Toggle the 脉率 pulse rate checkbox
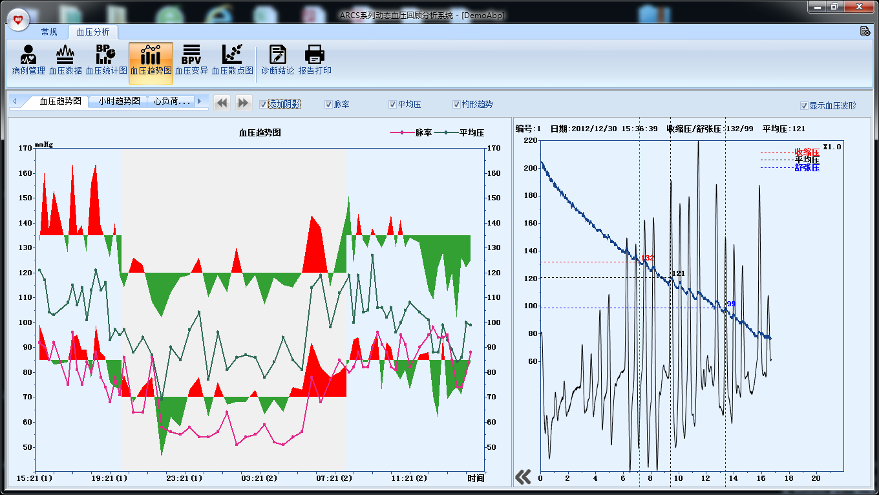This screenshot has height=495, width=879. 328,104
